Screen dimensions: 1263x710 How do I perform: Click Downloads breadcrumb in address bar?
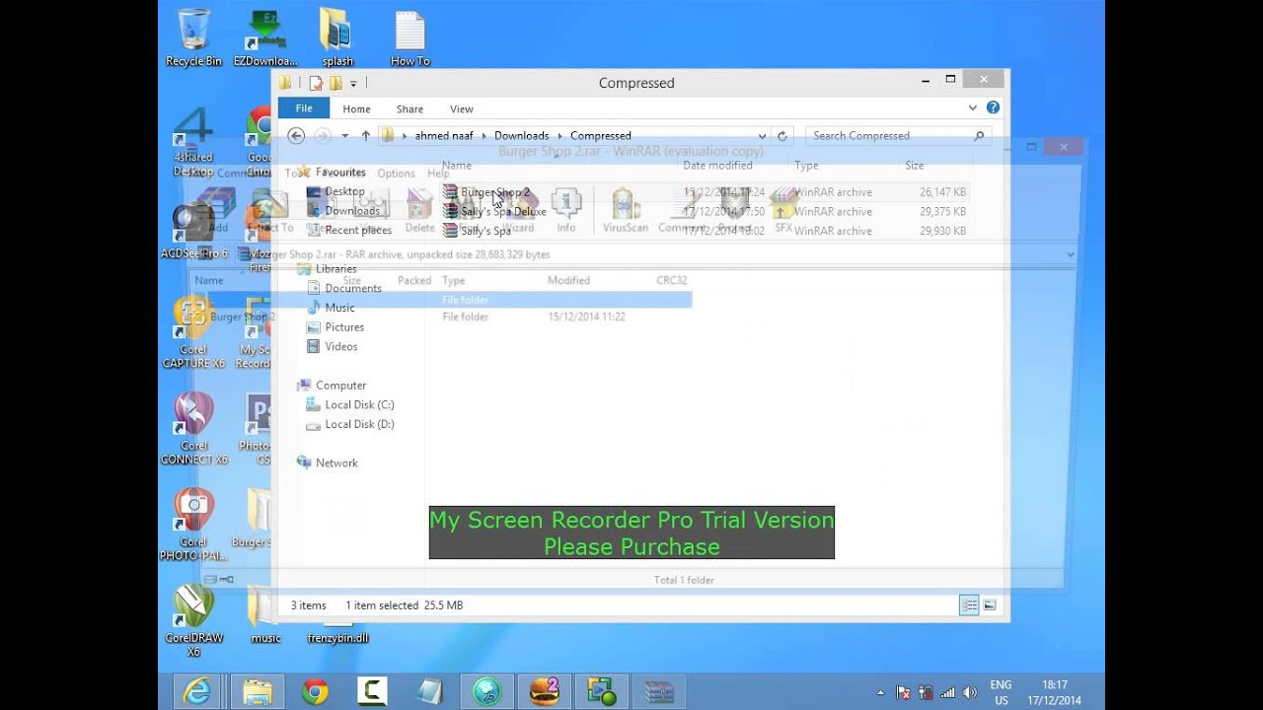pos(521,136)
